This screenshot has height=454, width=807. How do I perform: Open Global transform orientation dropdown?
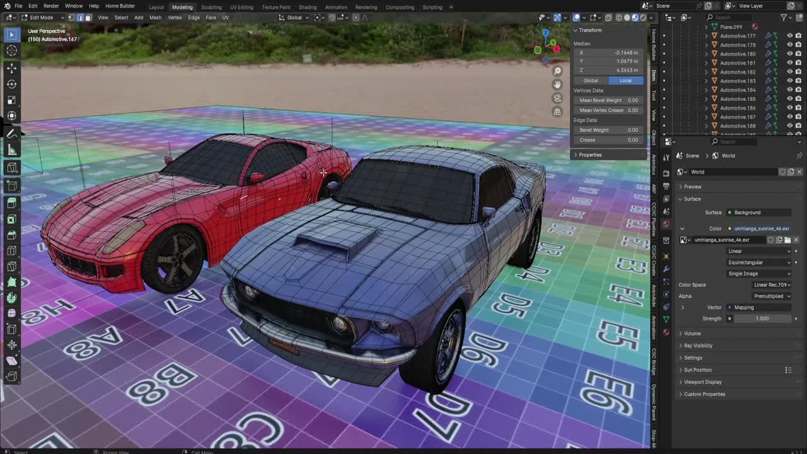294,18
